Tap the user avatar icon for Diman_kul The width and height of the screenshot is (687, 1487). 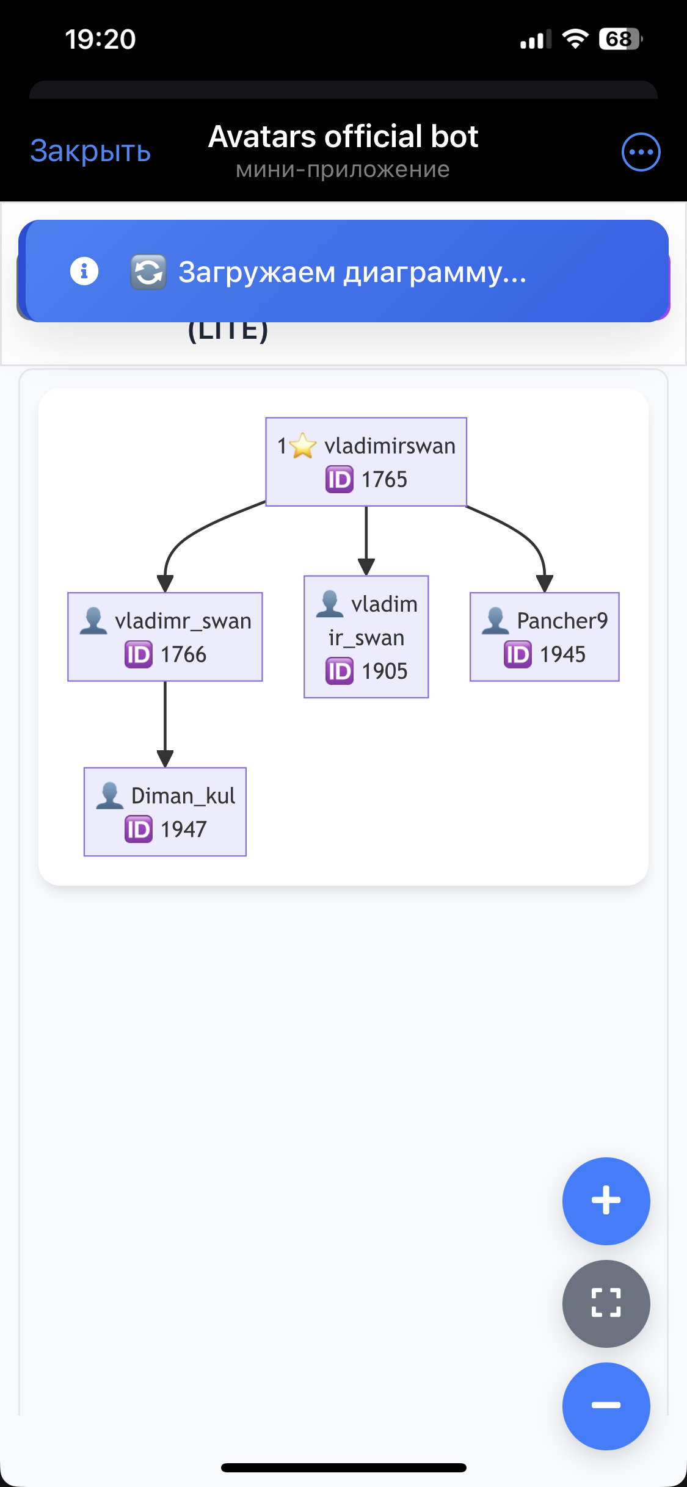pos(110,796)
